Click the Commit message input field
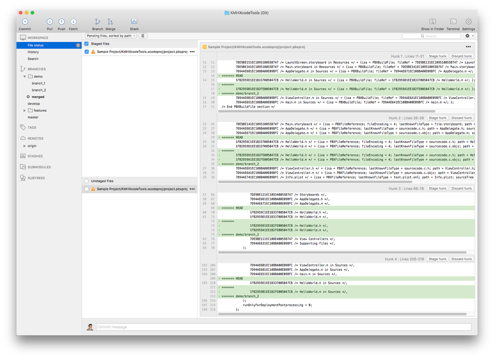Viewport: 494px width, 359px height. click(x=284, y=327)
